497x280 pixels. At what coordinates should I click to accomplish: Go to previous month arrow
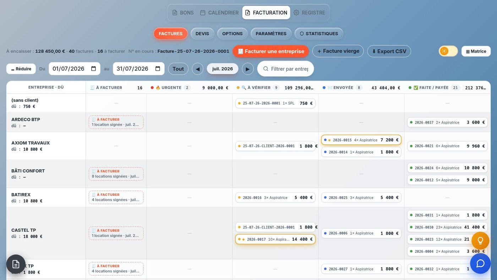198,69
